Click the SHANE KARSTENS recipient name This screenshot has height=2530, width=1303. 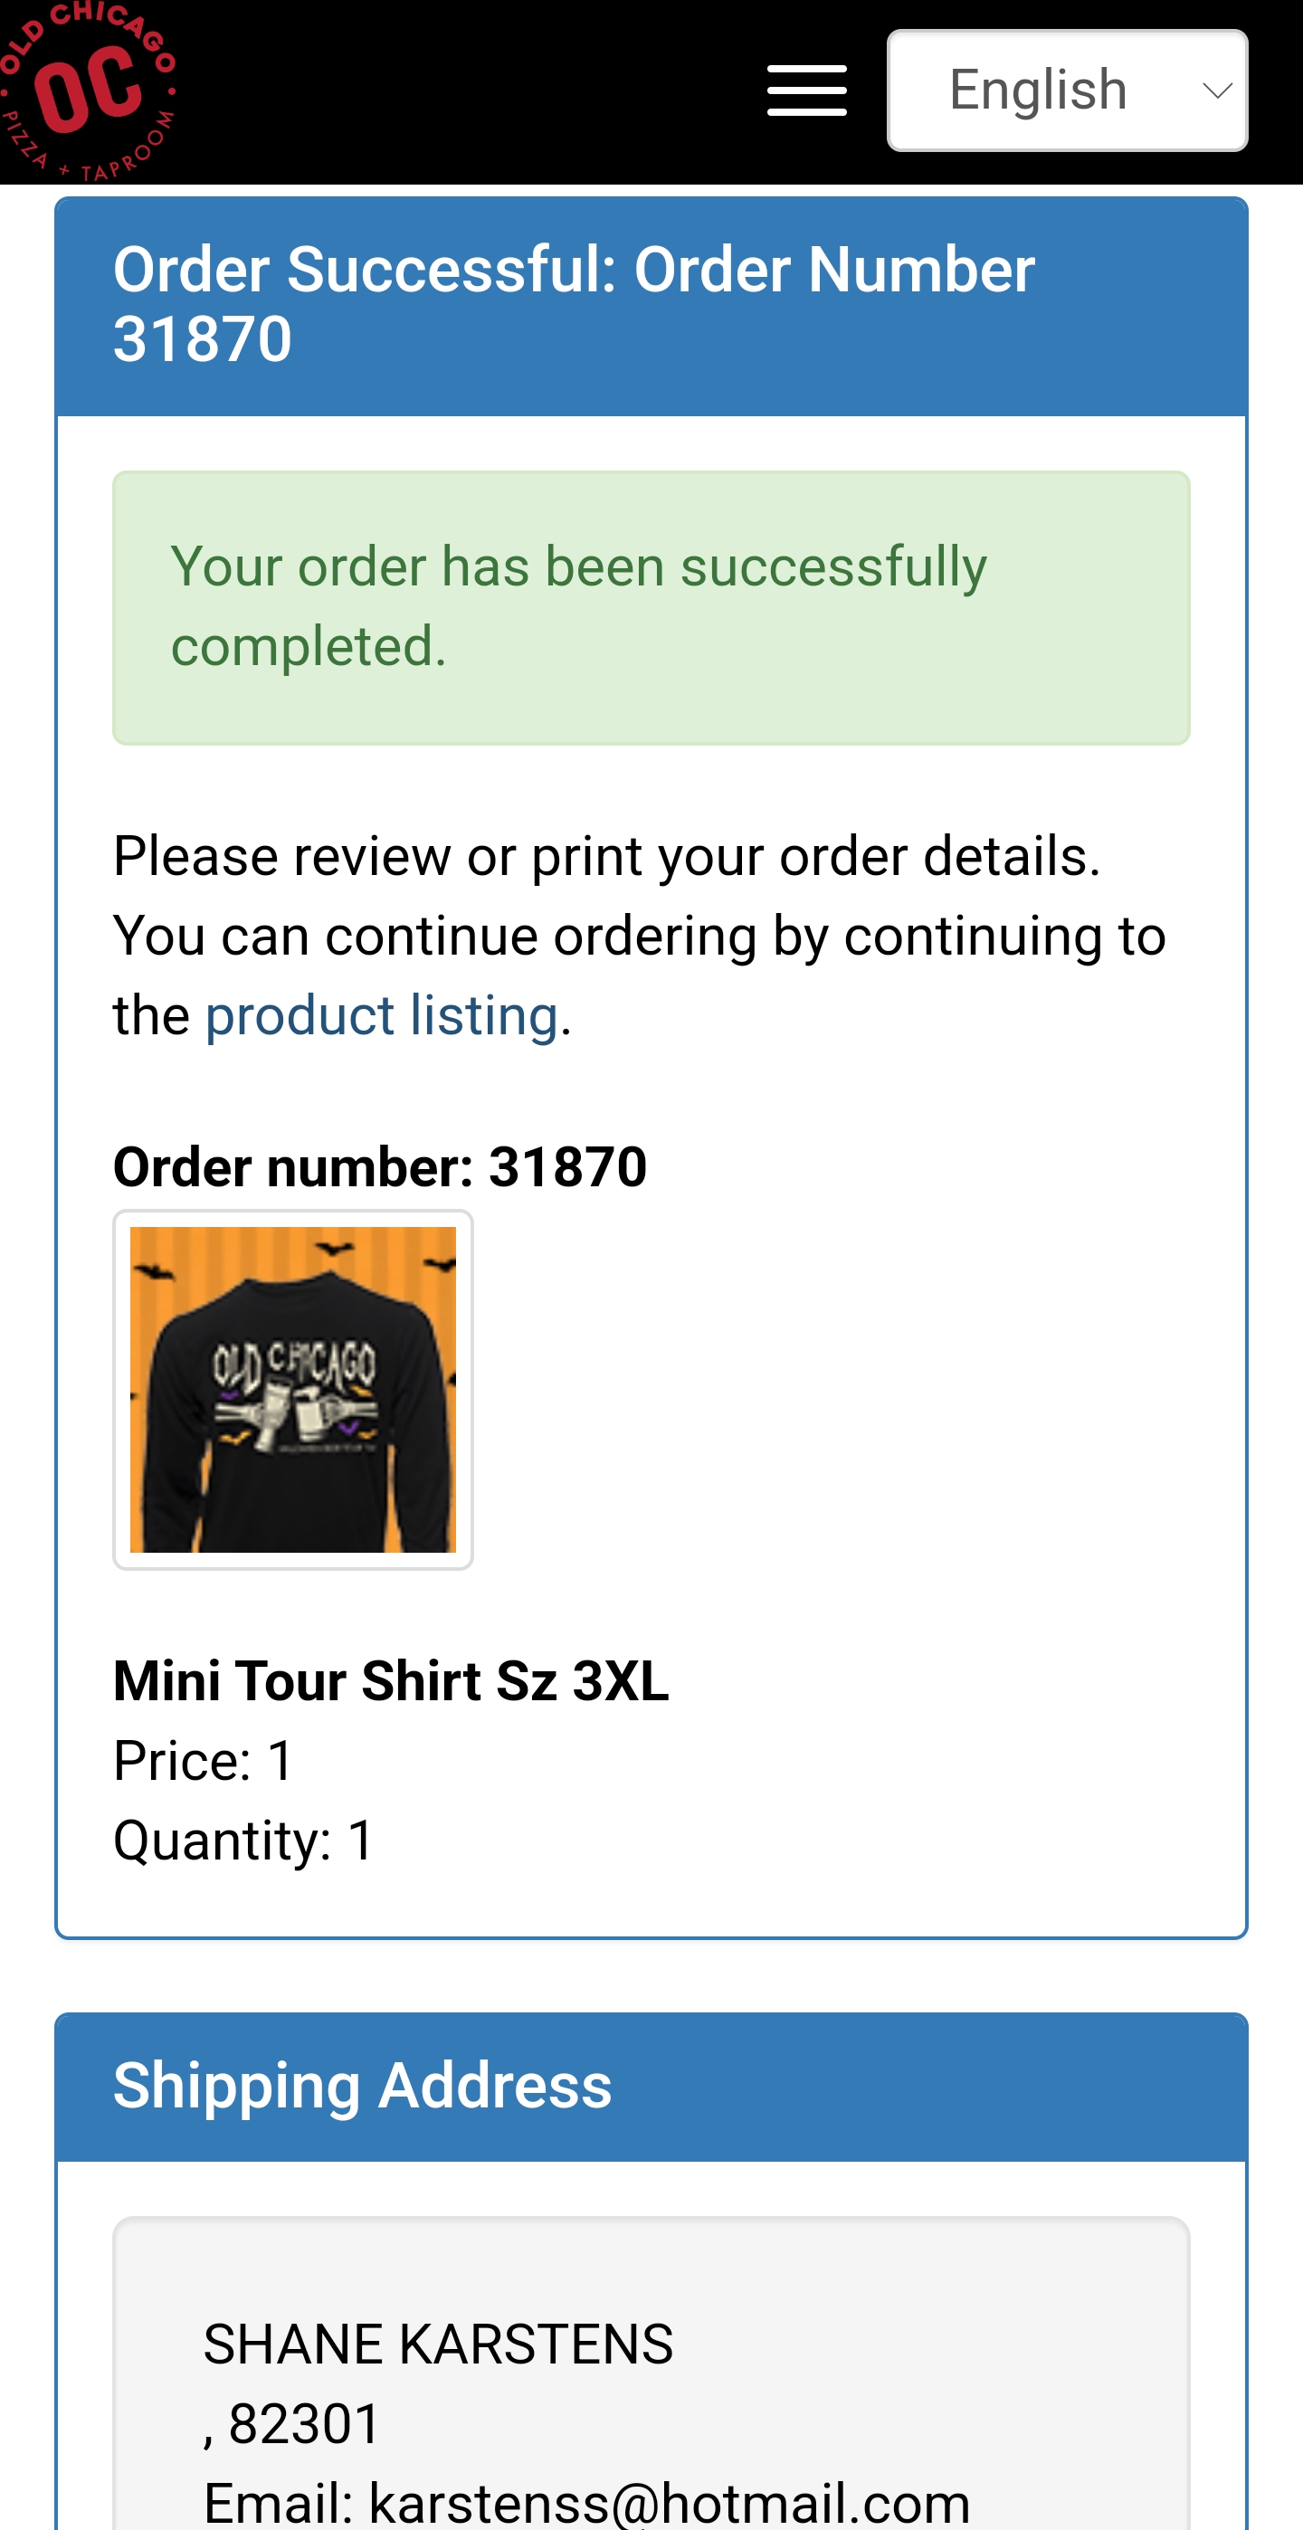438,2345
